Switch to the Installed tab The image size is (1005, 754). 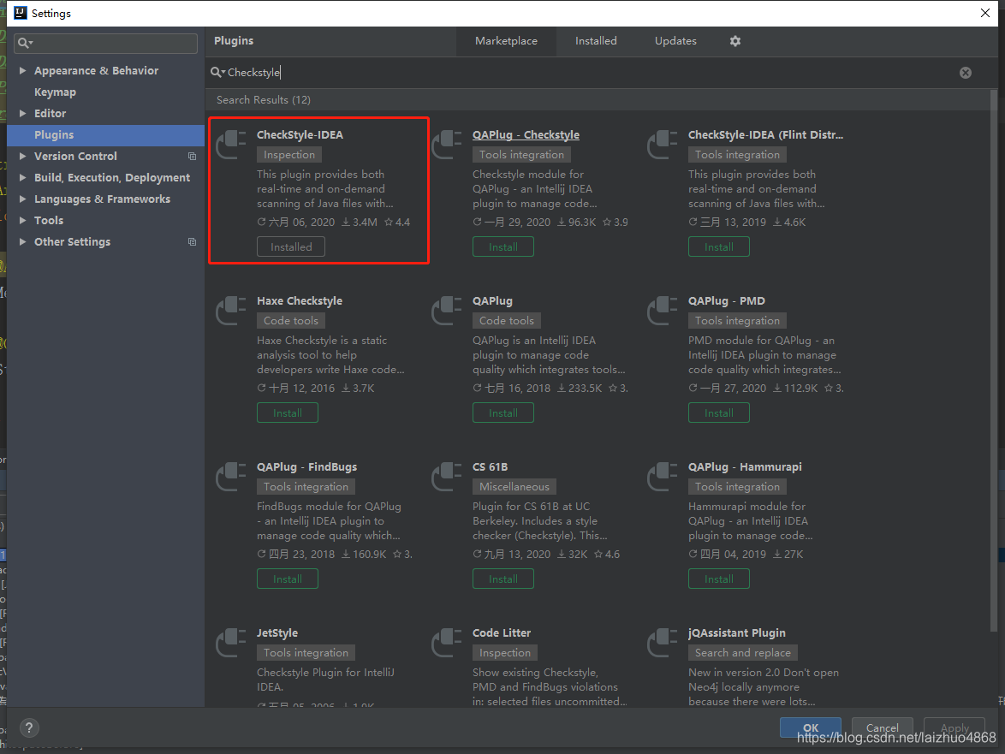coord(596,41)
